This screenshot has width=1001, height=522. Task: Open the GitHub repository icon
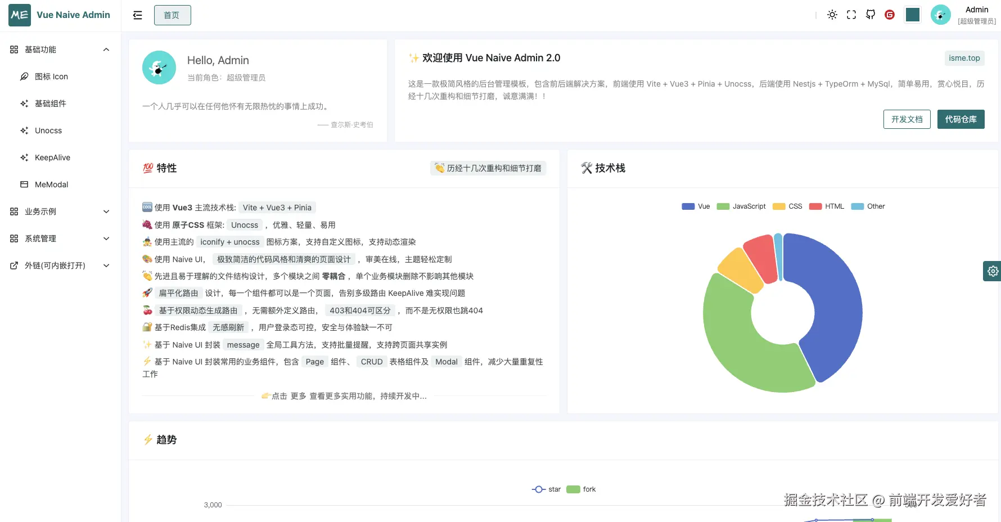click(871, 15)
